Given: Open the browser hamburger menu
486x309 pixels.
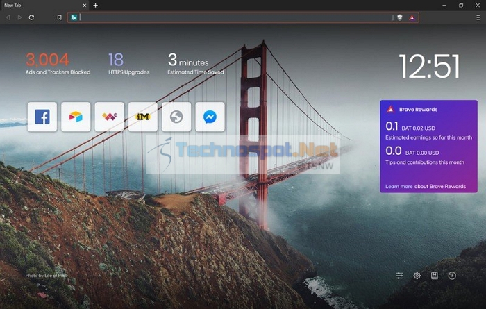Looking at the screenshot, I should click(478, 17).
